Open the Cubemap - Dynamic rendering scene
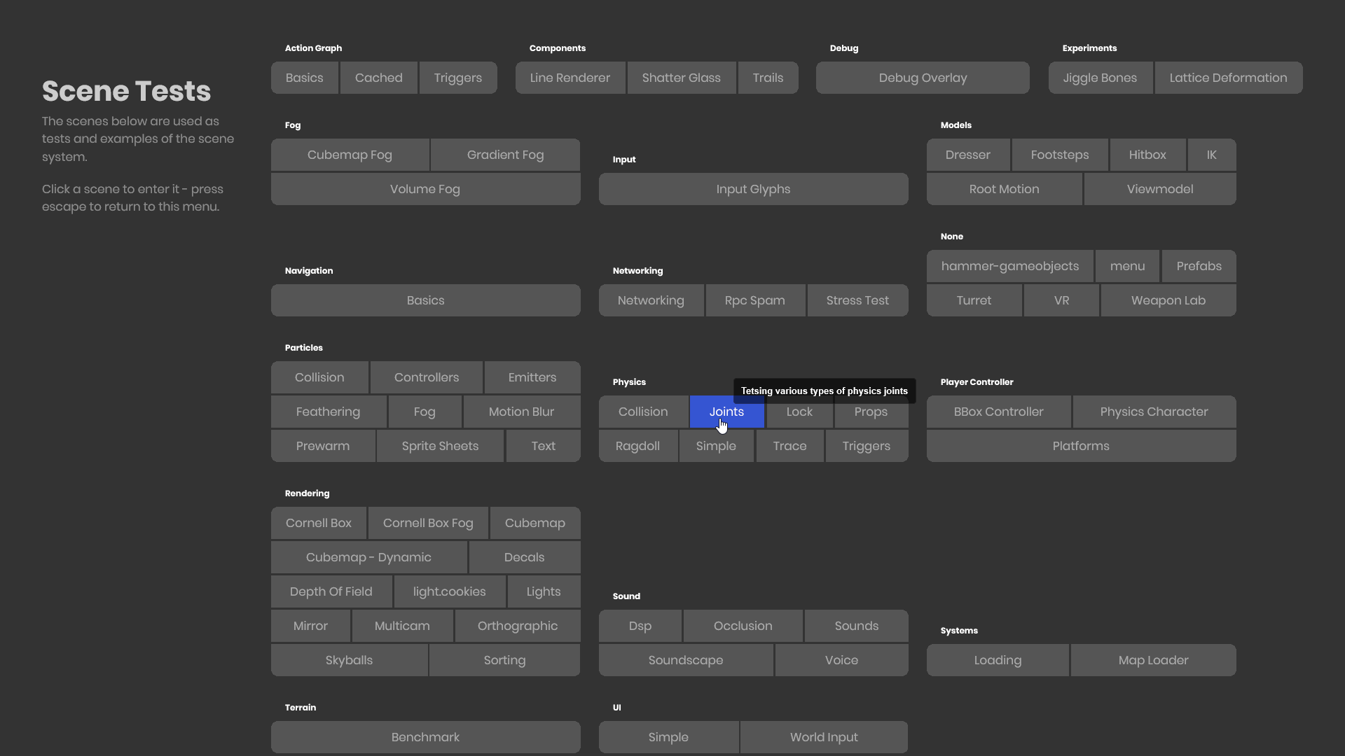This screenshot has height=756, width=1345. coord(368,557)
